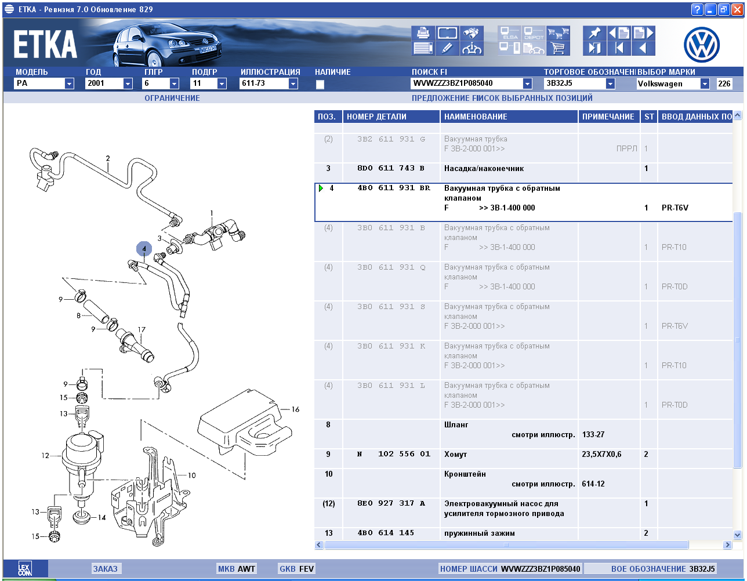This screenshot has width=747, height=581.
Task: Select part number 4B0 611 931 BR
Action: click(x=394, y=188)
